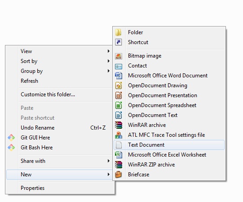
Task: Click the Microsoft Office Word Document icon
Action: click(x=119, y=76)
